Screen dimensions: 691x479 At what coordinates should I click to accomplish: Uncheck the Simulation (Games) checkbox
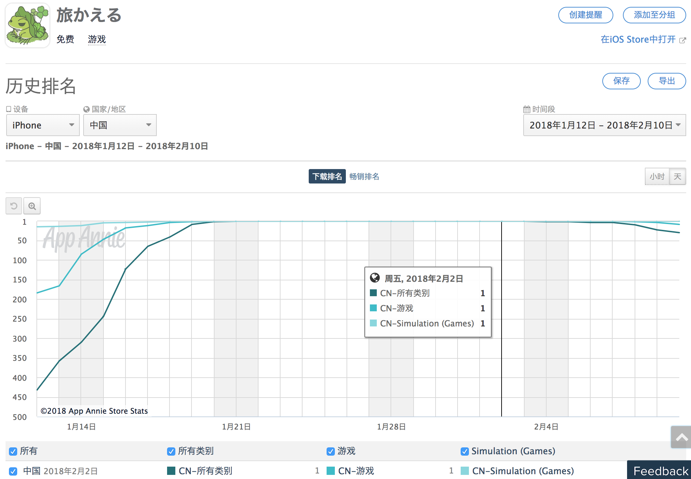point(464,452)
